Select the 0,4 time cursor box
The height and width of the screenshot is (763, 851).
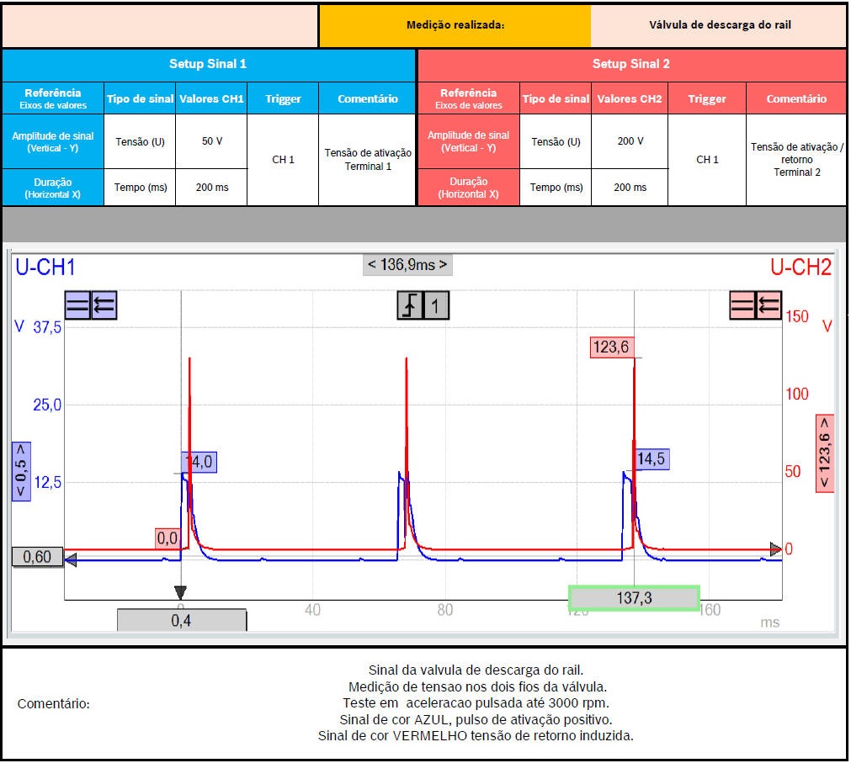coord(181,620)
